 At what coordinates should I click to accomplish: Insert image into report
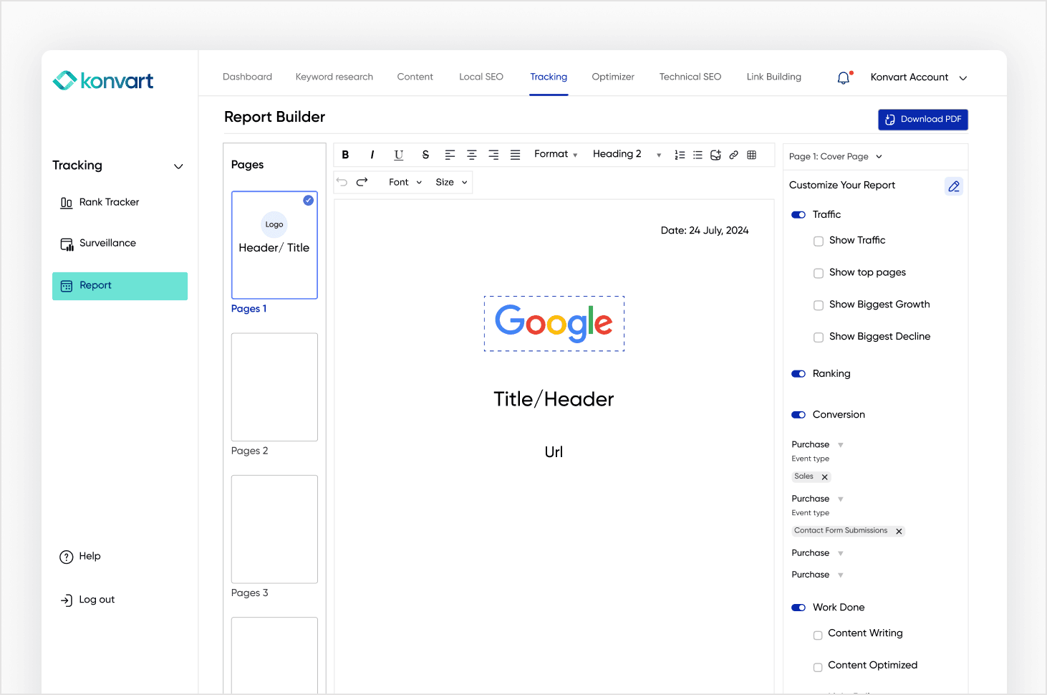[x=715, y=155]
